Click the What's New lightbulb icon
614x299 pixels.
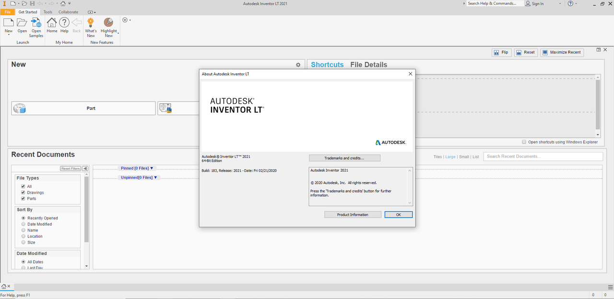[91, 23]
